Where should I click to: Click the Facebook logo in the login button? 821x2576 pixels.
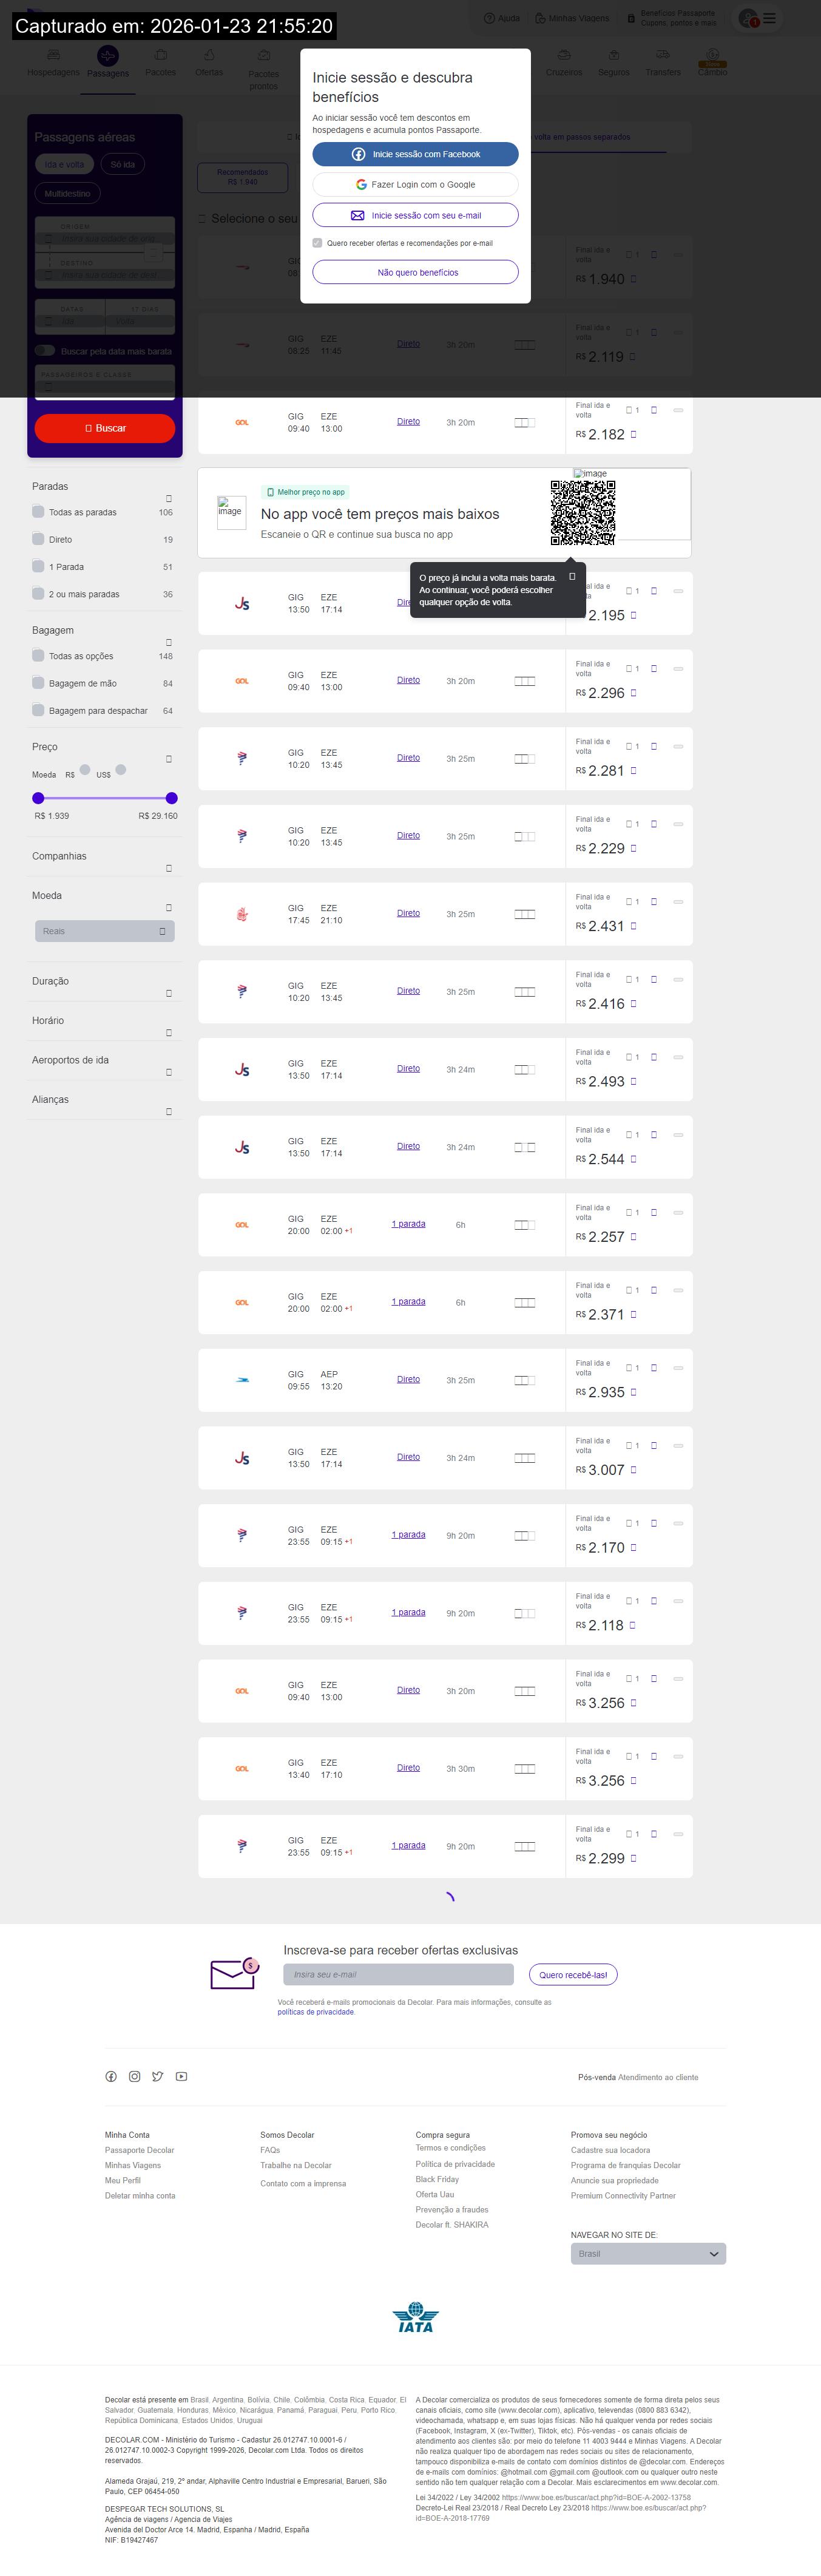(358, 154)
